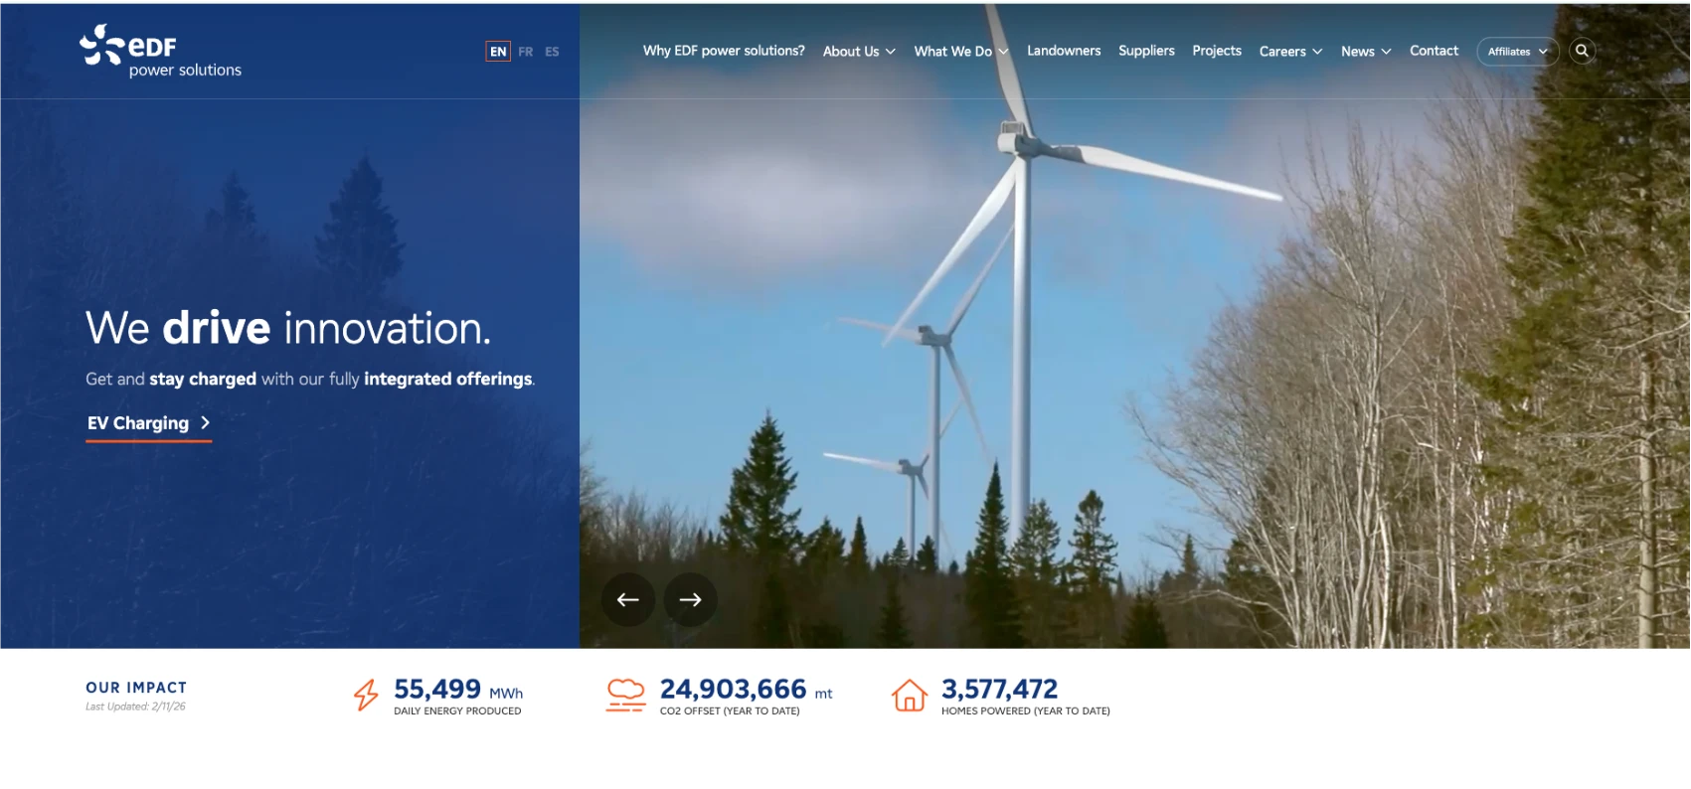This screenshot has height=789, width=1691.
Task: Click the EDF power solutions logo
Action: [x=161, y=51]
